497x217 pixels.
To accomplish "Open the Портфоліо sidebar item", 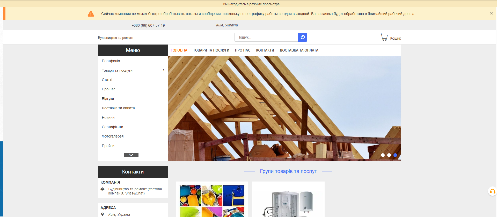I will 111,61.
